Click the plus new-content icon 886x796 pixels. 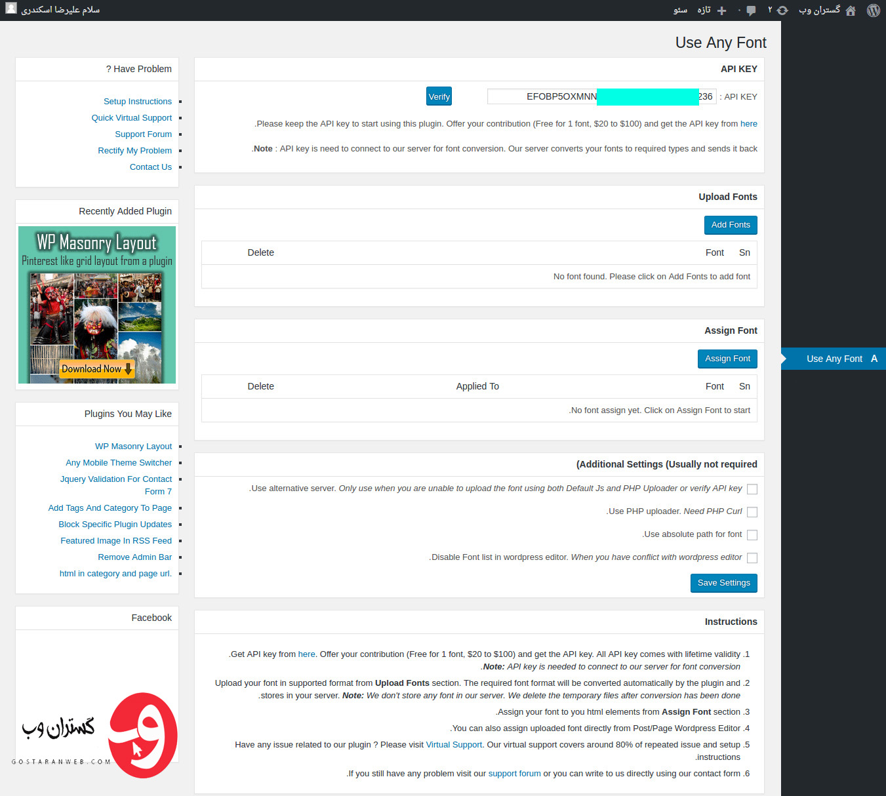click(x=721, y=10)
